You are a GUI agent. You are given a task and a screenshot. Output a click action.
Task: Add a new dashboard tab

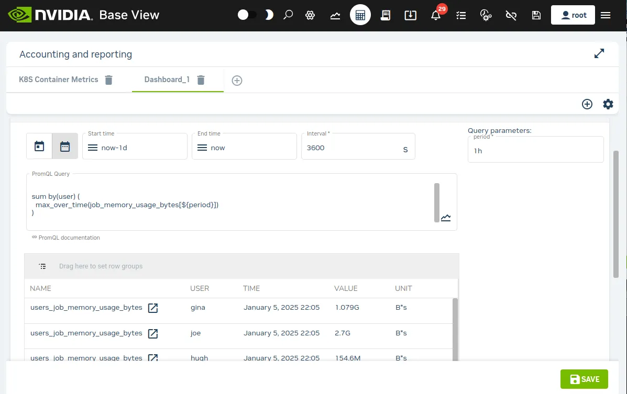pos(237,81)
